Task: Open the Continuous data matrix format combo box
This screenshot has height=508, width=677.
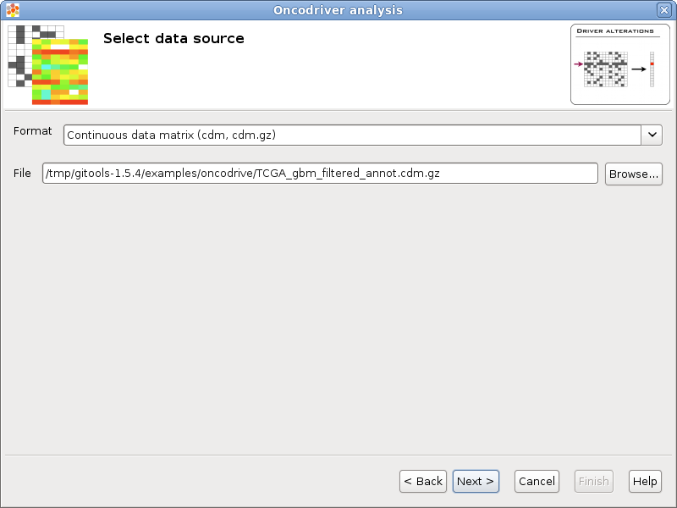Action: click(x=363, y=135)
